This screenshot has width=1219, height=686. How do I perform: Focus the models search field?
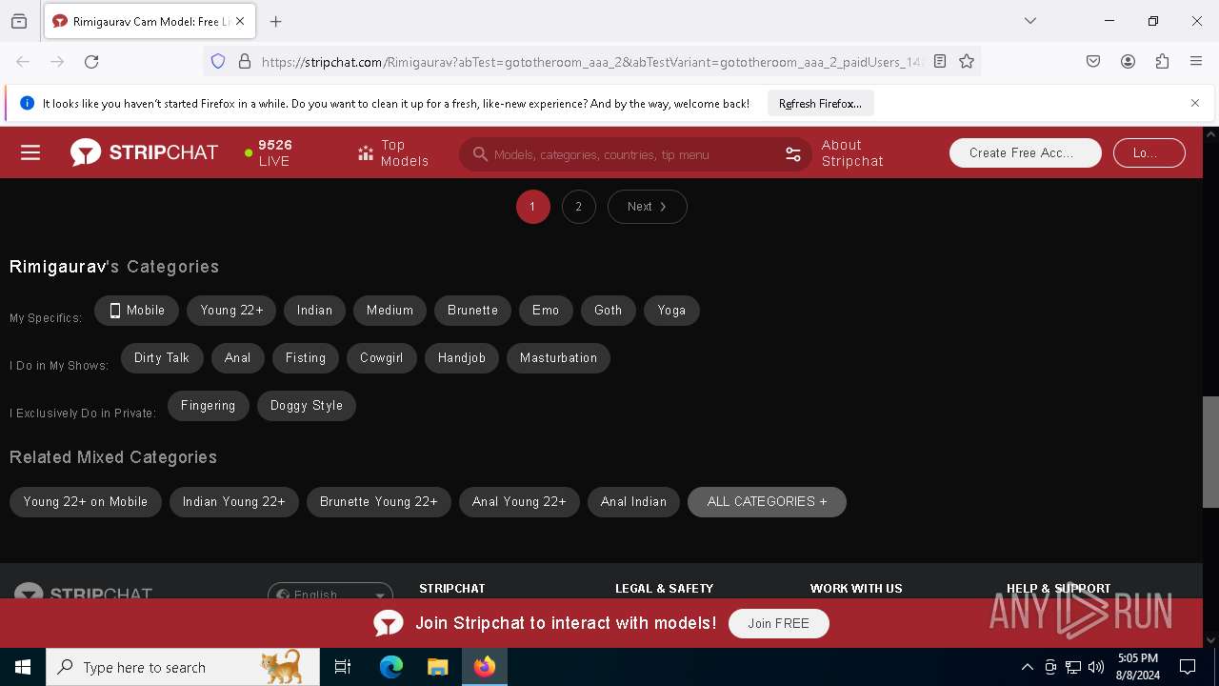[633, 153]
